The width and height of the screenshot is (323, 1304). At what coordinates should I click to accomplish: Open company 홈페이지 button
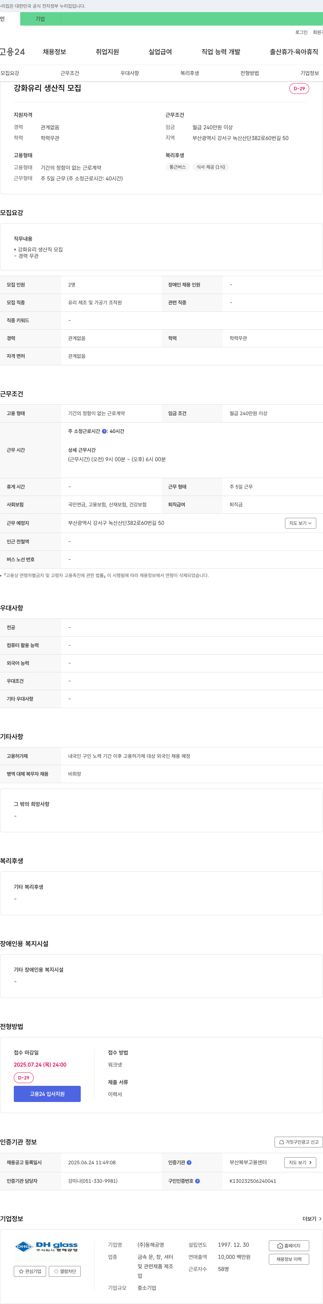pyautogui.click(x=289, y=1246)
